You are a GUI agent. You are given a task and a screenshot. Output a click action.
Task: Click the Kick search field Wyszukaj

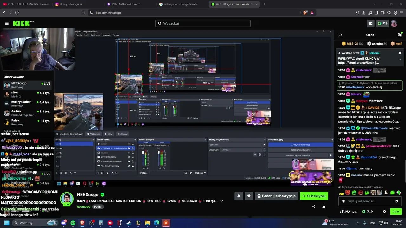203,23
